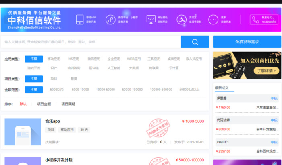Choose the 50000-100000 amount range
This screenshot has width=282, height=165.
133,90
